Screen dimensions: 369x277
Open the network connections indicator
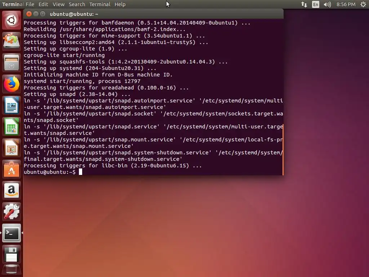pyautogui.click(x=304, y=4)
